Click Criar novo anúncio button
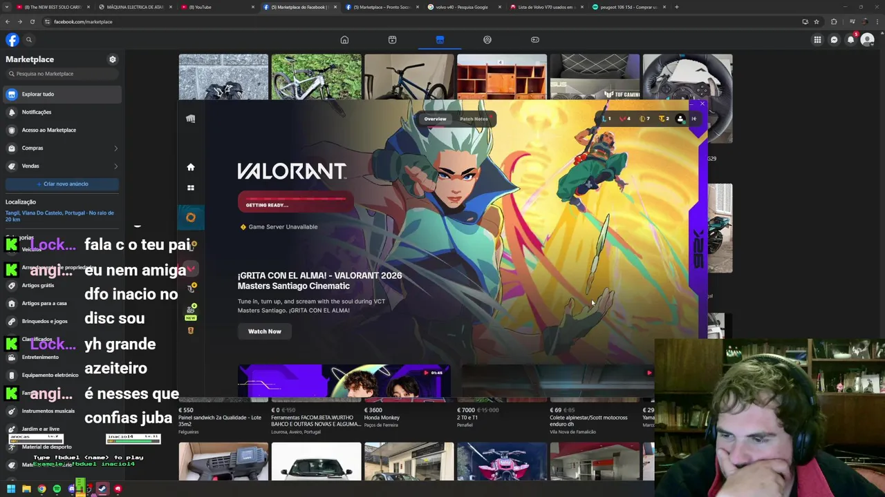 tap(62, 184)
